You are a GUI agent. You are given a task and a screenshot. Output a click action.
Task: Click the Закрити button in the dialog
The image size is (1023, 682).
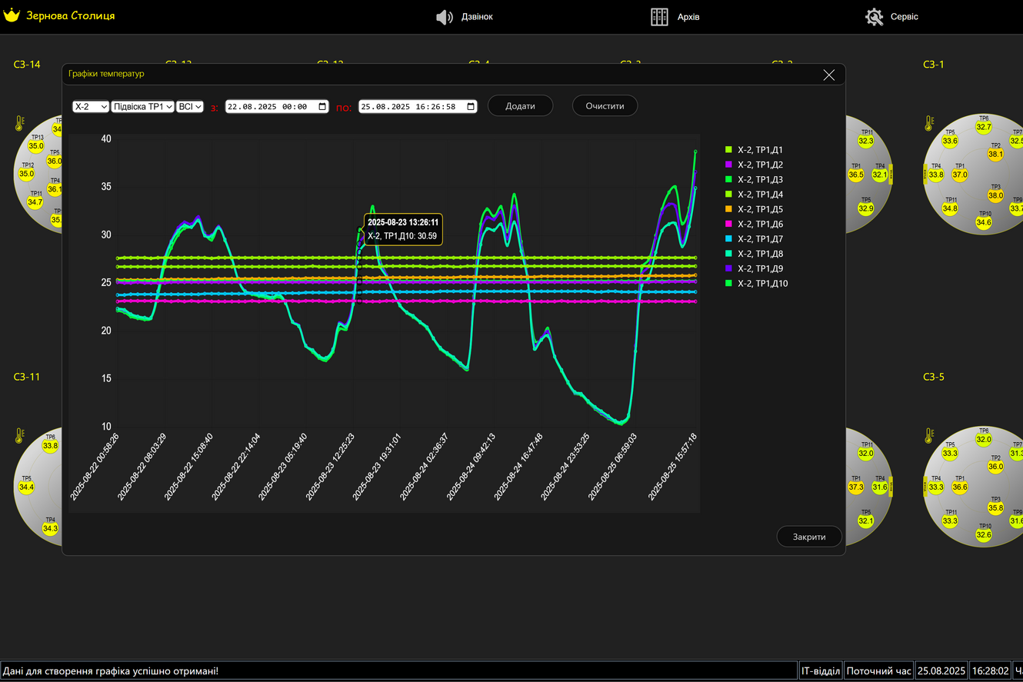pos(809,537)
